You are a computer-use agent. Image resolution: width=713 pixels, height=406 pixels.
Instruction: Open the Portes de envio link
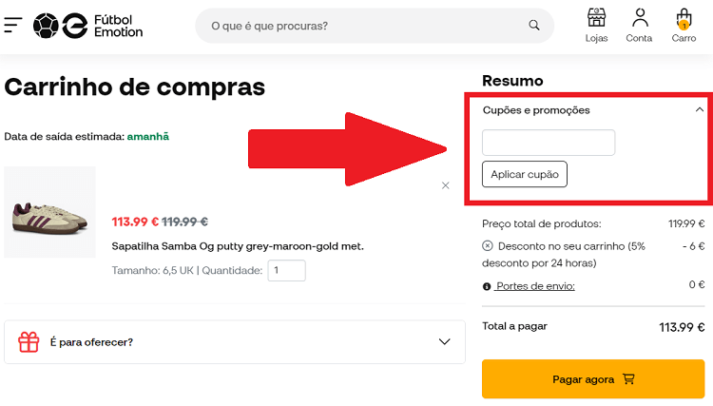[x=535, y=286]
